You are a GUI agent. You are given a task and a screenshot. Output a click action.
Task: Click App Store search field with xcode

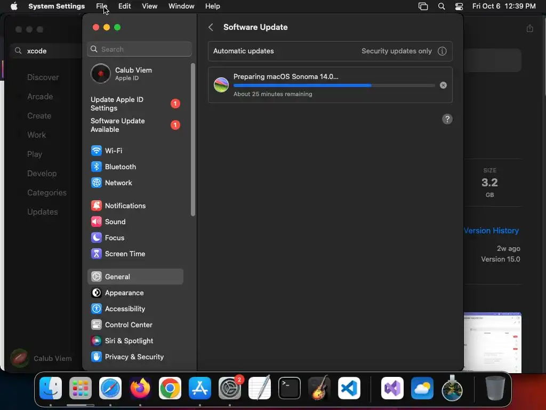click(x=46, y=51)
